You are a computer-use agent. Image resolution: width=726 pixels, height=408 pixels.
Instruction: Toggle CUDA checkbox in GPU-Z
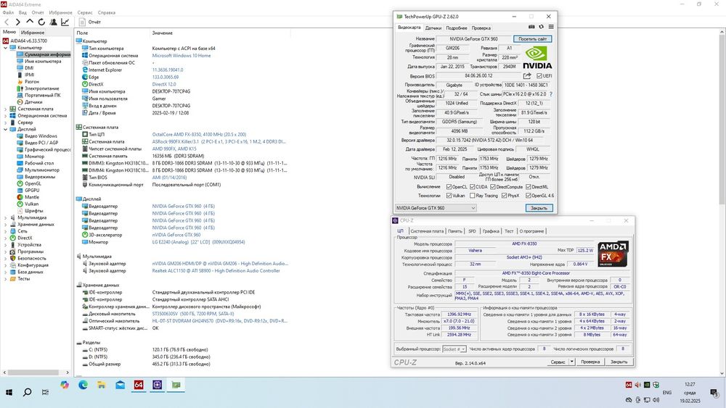tap(473, 187)
